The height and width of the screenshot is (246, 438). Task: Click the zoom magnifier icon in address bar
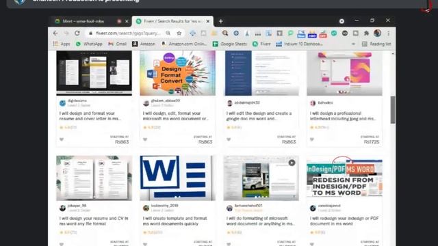(x=168, y=33)
